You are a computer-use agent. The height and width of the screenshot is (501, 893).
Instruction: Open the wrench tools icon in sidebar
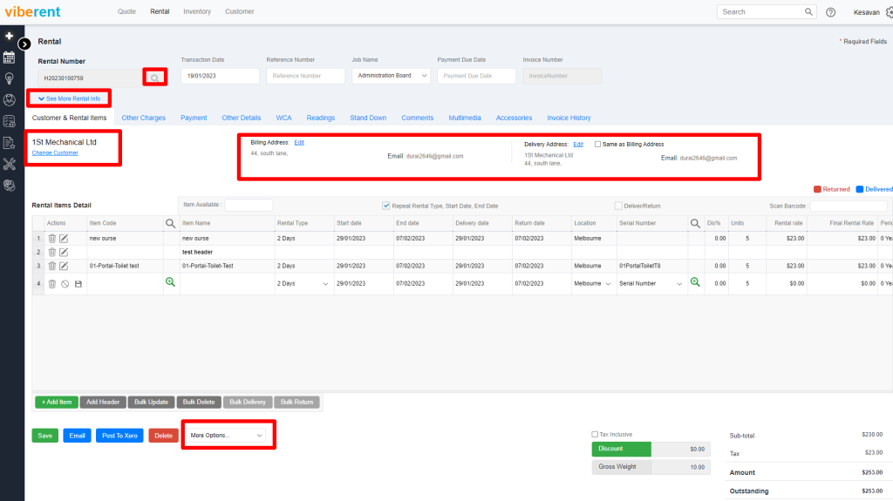tap(9, 164)
